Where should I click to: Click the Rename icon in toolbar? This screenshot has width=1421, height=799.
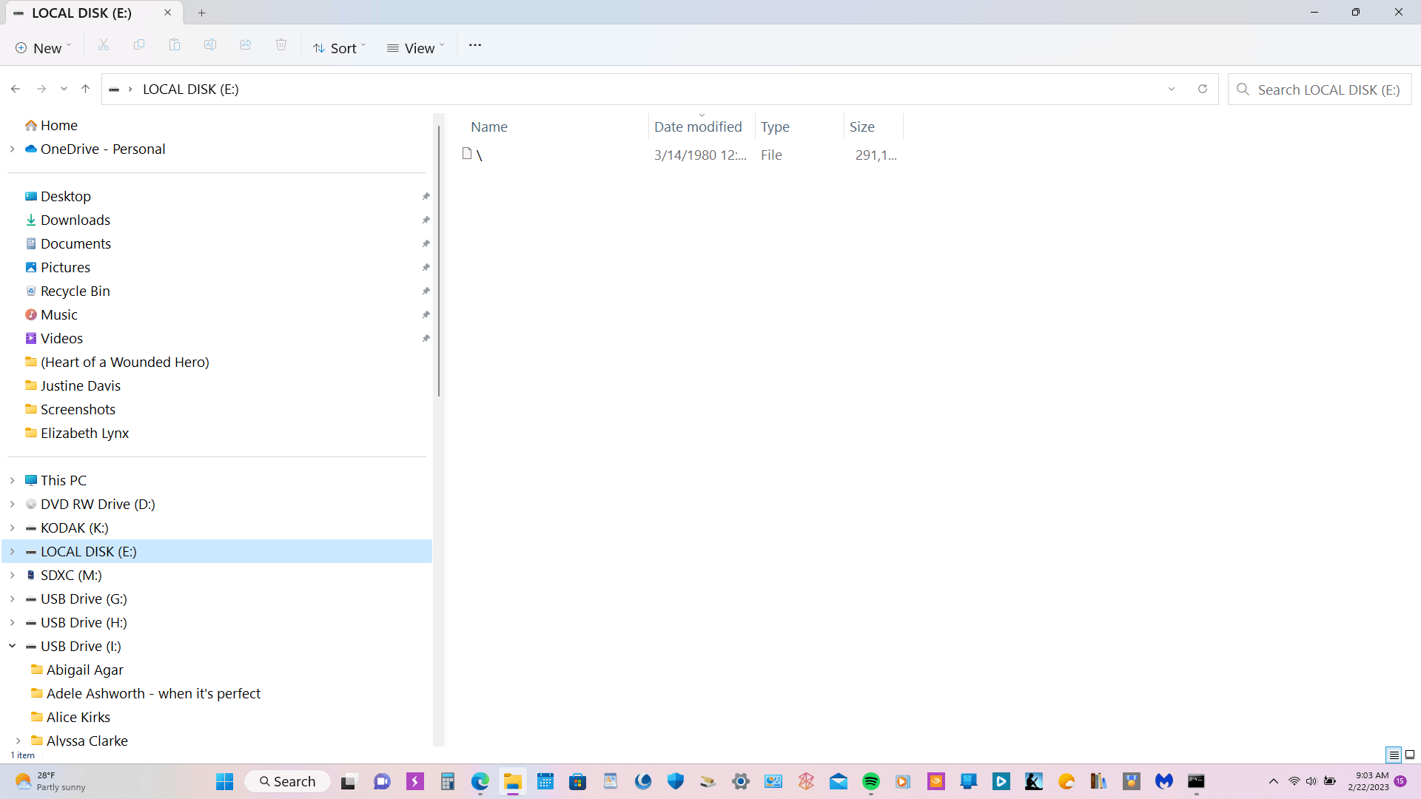210,46
